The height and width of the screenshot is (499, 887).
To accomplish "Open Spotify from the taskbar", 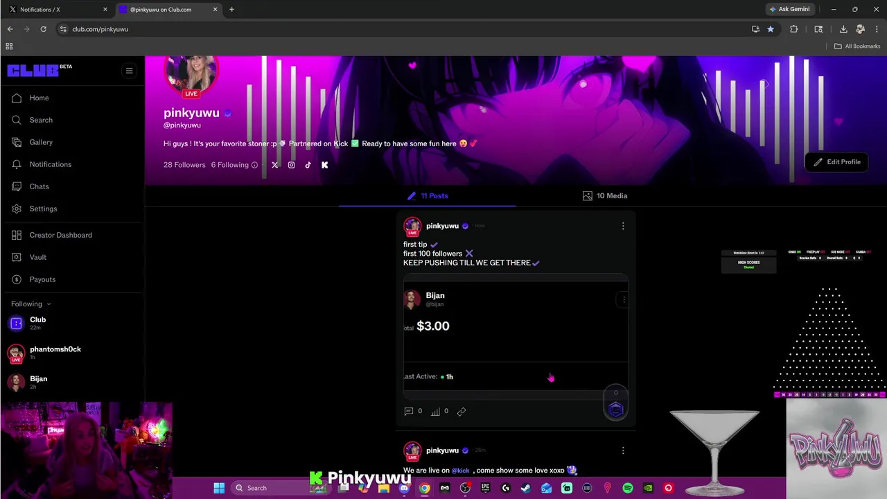I will [x=628, y=488].
